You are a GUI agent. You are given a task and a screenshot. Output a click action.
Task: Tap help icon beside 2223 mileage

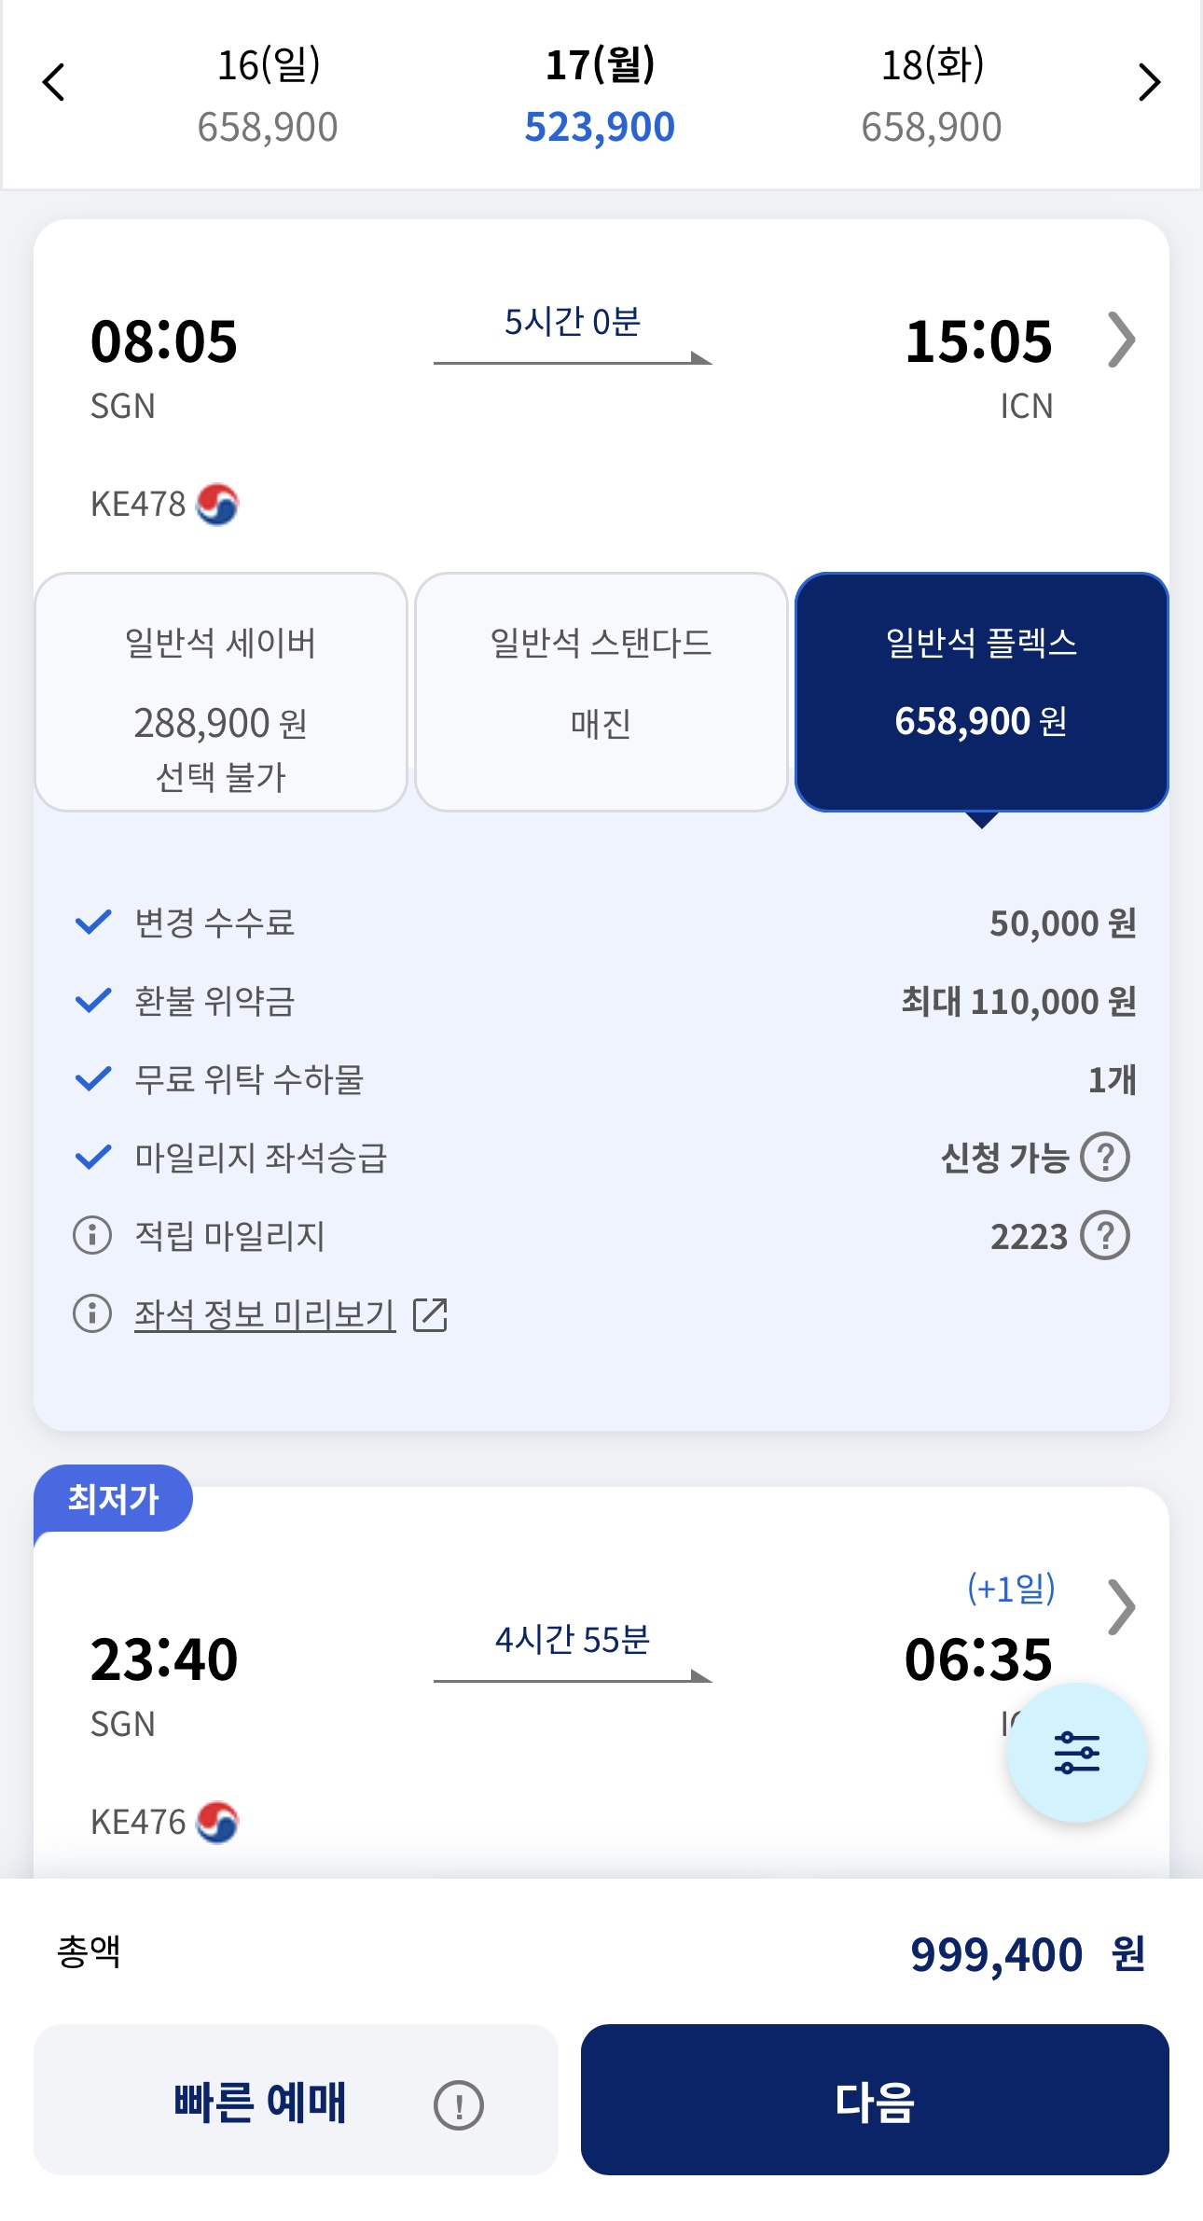point(1105,1236)
